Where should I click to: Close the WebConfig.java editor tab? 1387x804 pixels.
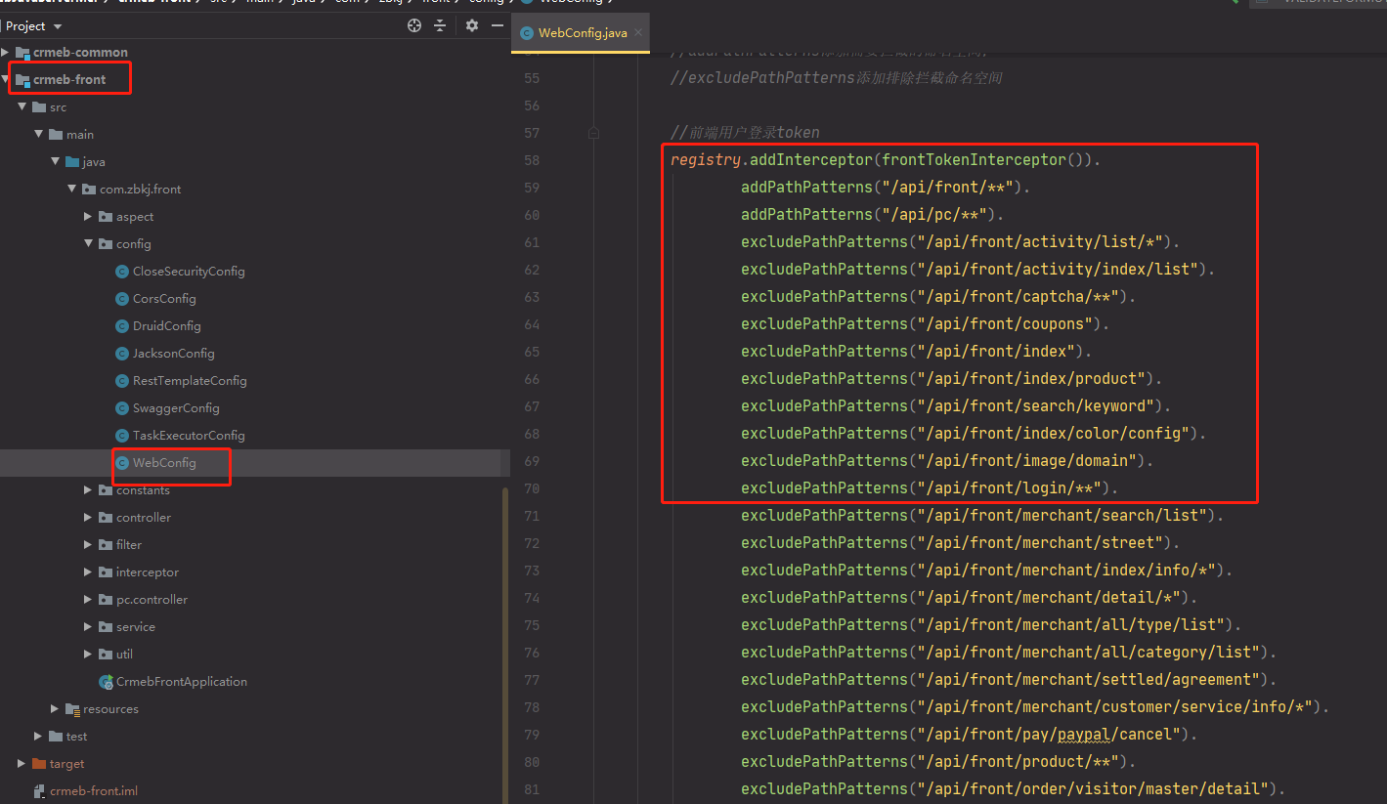[638, 32]
